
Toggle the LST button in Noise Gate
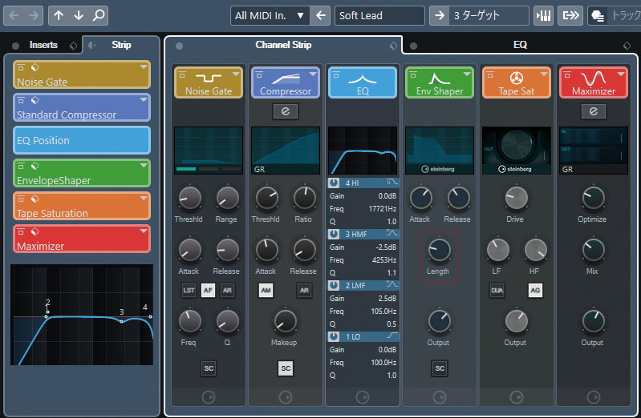(x=189, y=290)
